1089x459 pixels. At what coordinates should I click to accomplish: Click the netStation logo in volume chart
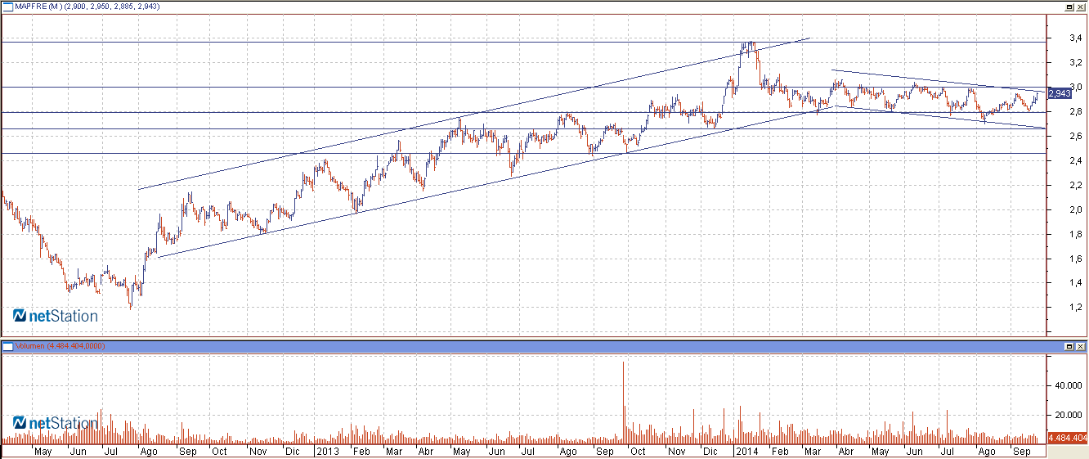[x=56, y=423]
